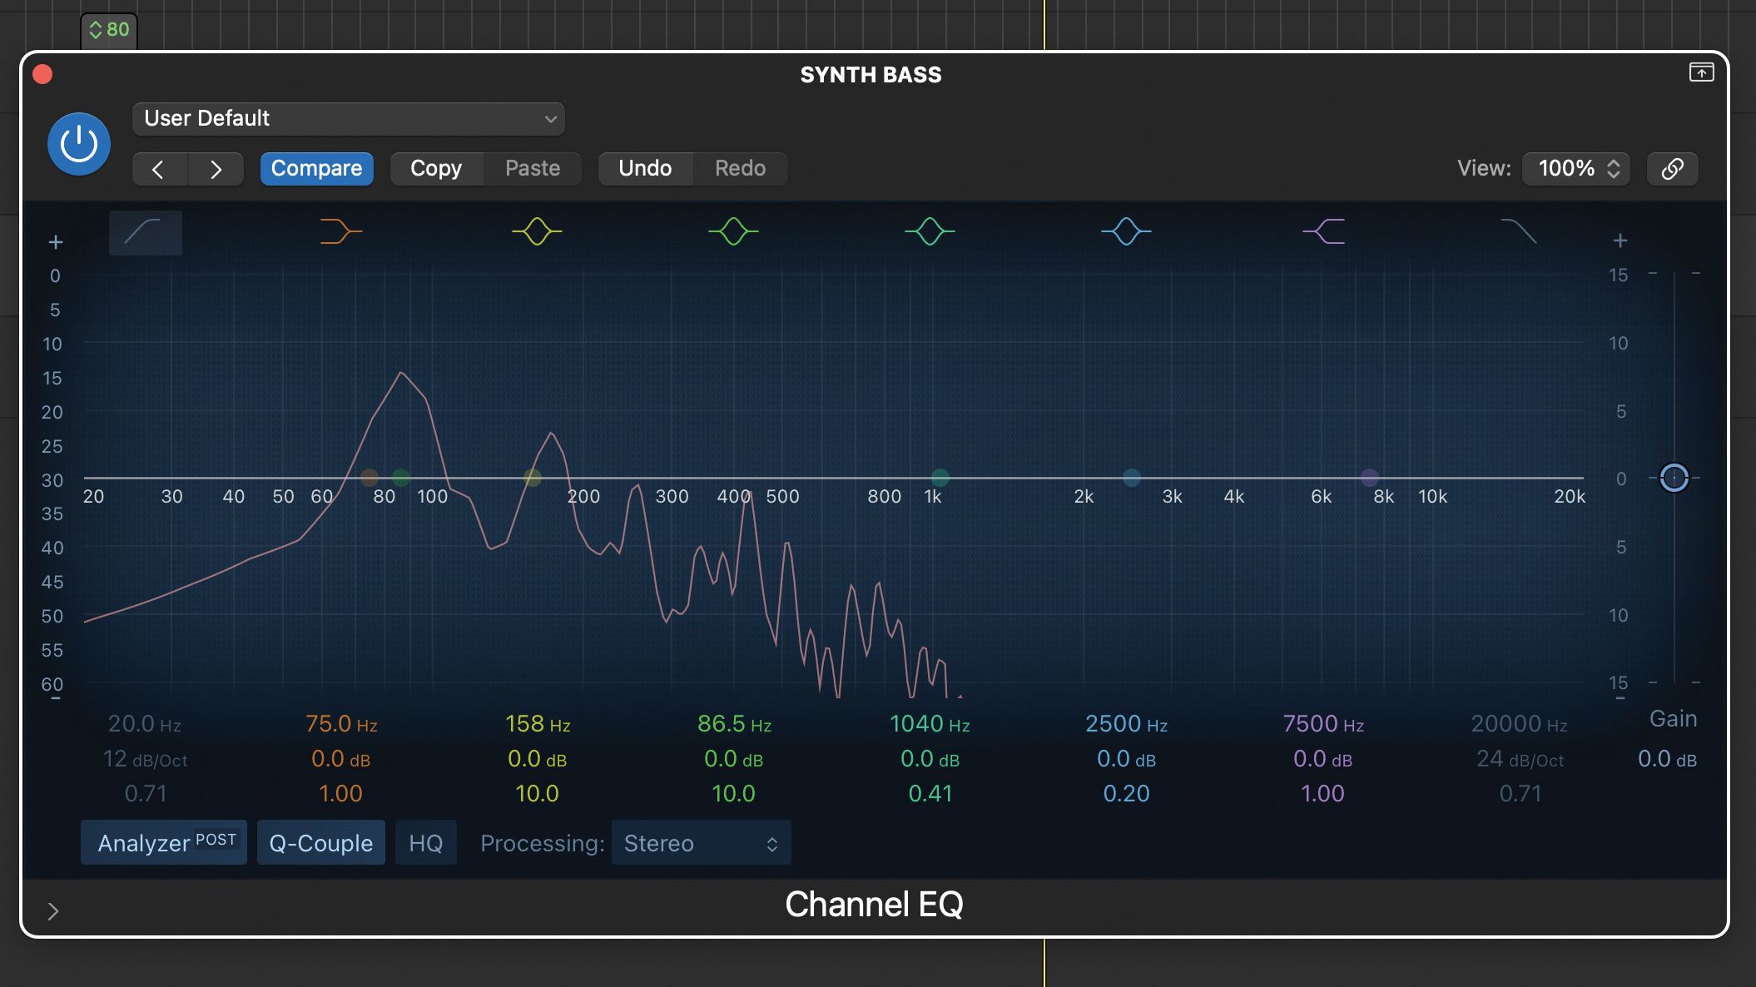Toggle Q-Couple mode

click(x=320, y=842)
